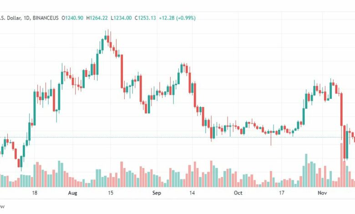This screenshot has width=355, height=214.
Task: Click the low value L1234.00
Action: pyautogui.click(x=121, y=18)
